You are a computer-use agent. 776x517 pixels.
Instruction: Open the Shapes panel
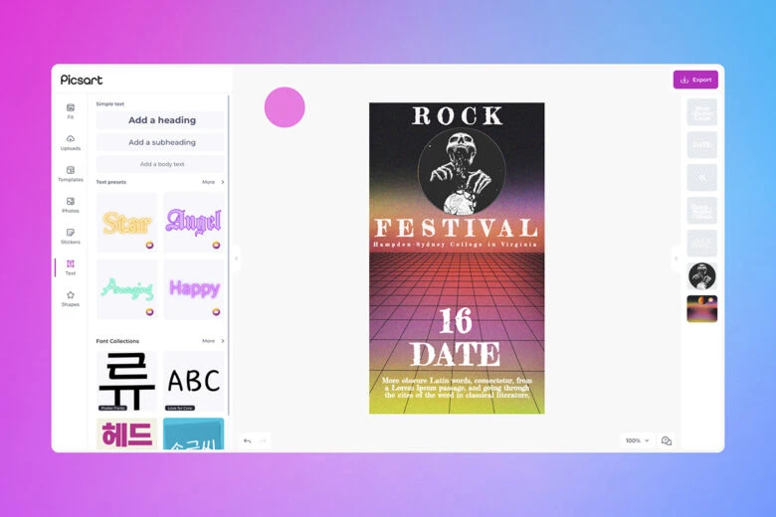[71, 298]
